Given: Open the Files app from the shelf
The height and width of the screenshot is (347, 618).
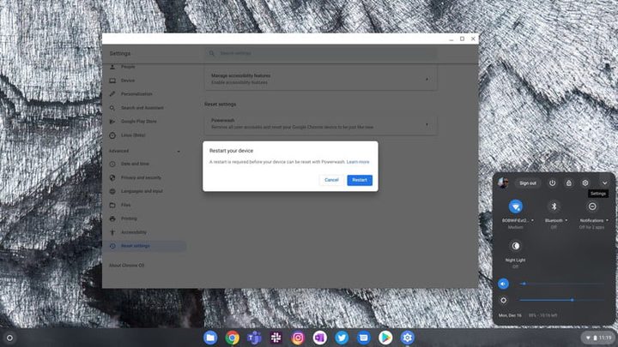Looking at the screenshot, I should click(x=210, y=338).
